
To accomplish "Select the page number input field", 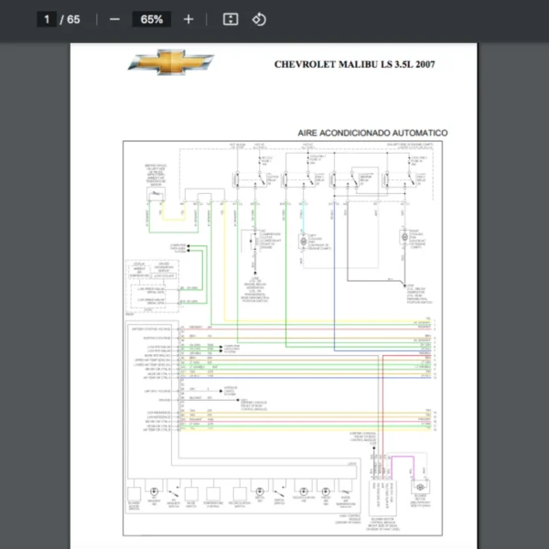I will pyautogui.click(x=48, y=19).
